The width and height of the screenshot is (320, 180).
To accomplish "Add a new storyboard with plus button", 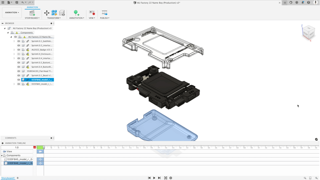I will click(18, 178).
